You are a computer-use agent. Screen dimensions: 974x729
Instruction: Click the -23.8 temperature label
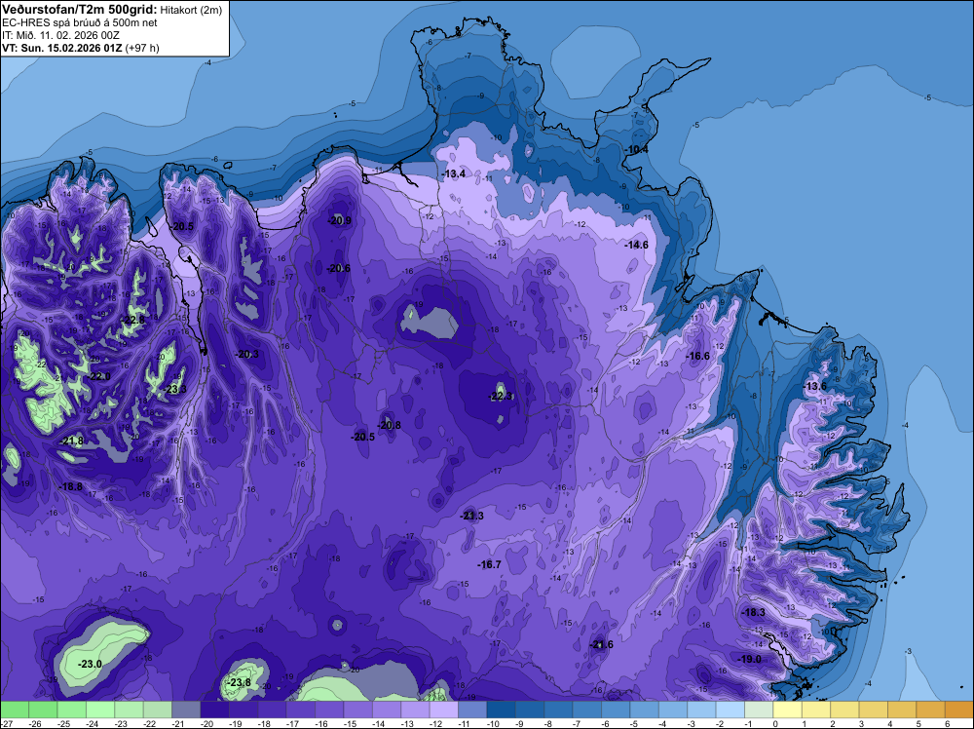tap(240, 682)
